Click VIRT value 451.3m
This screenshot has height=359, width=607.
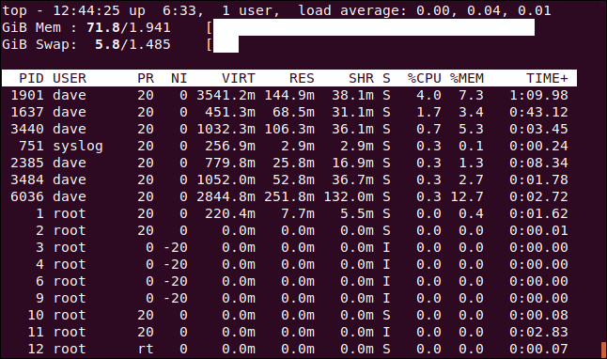pos(230,113)
